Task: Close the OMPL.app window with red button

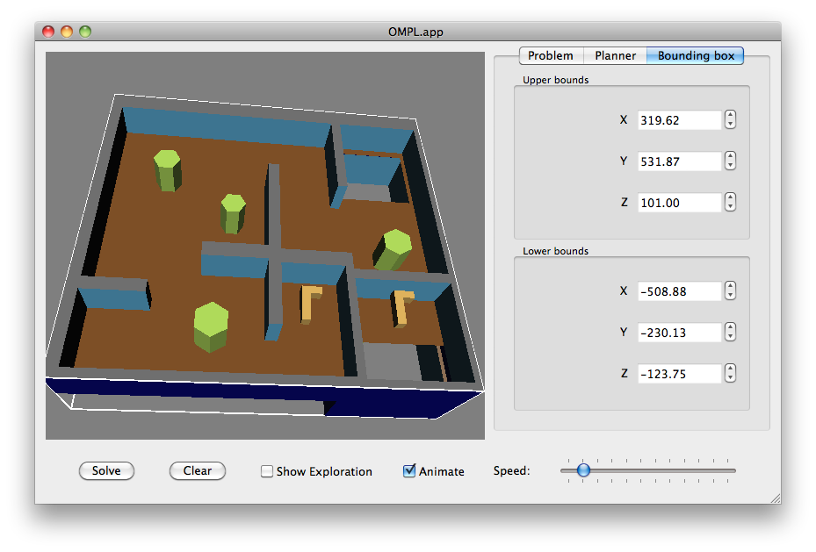Action: tap(48, 32)
